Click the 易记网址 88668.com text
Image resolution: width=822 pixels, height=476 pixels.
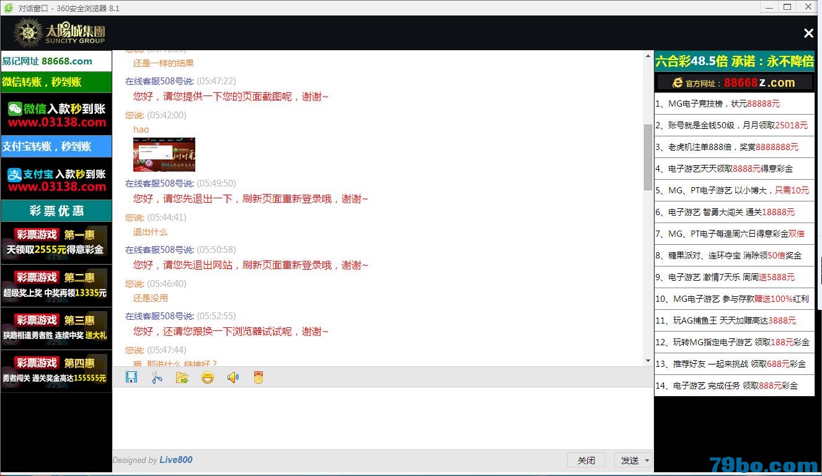47,61
